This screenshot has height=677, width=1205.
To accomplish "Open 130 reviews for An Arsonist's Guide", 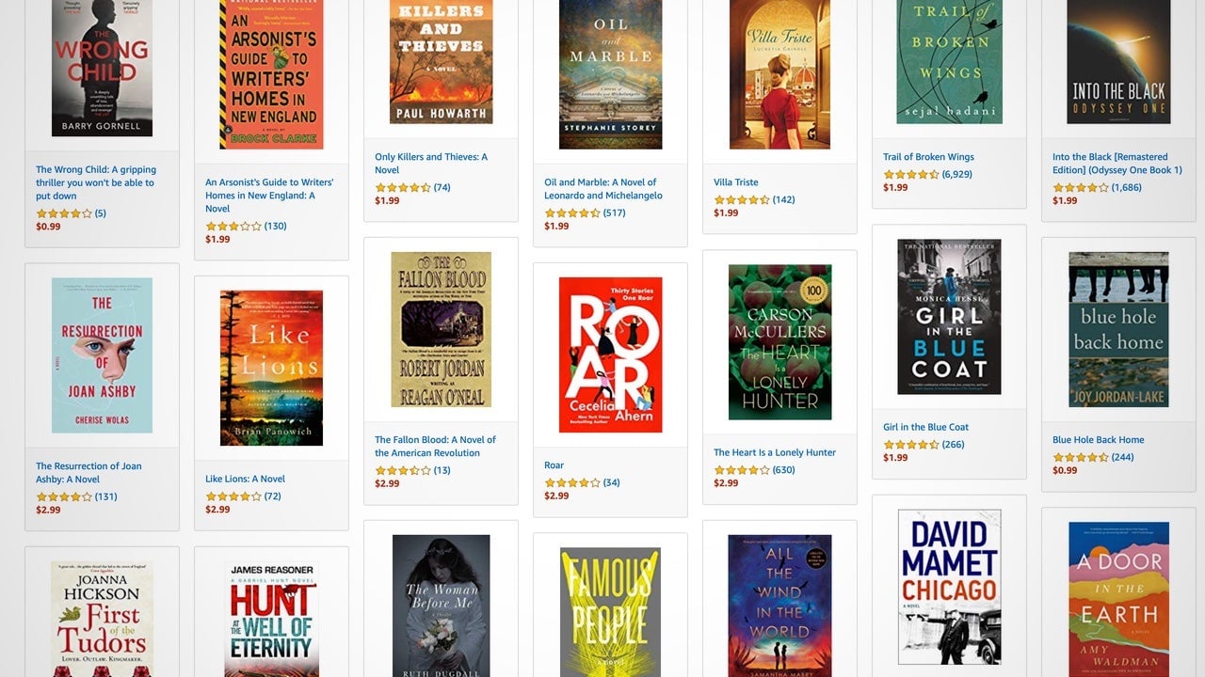I will (275, 226).
